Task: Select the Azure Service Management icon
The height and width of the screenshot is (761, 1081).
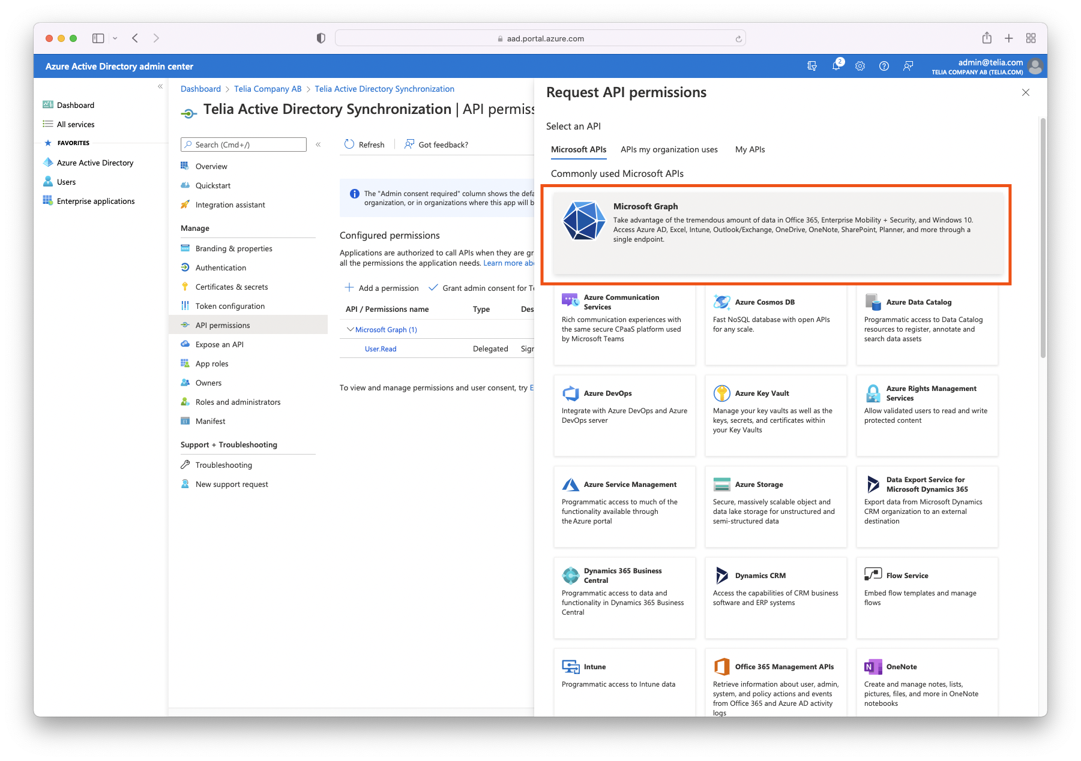Action: (570, 484)
